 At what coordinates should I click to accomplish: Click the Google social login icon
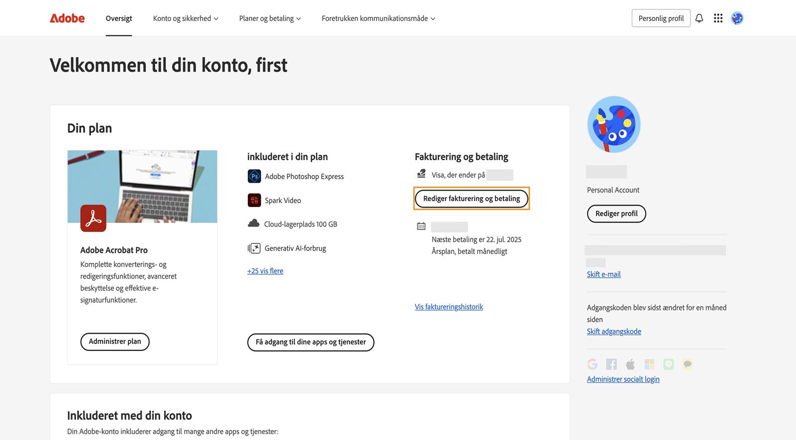pyautogui.click(x=592, y=364)
